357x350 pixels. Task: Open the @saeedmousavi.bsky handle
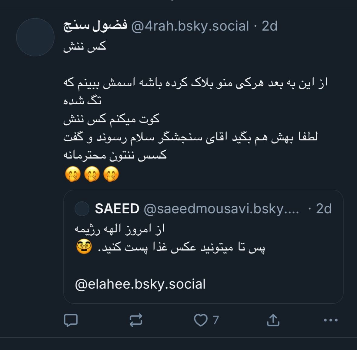click(x=221, y=209)
